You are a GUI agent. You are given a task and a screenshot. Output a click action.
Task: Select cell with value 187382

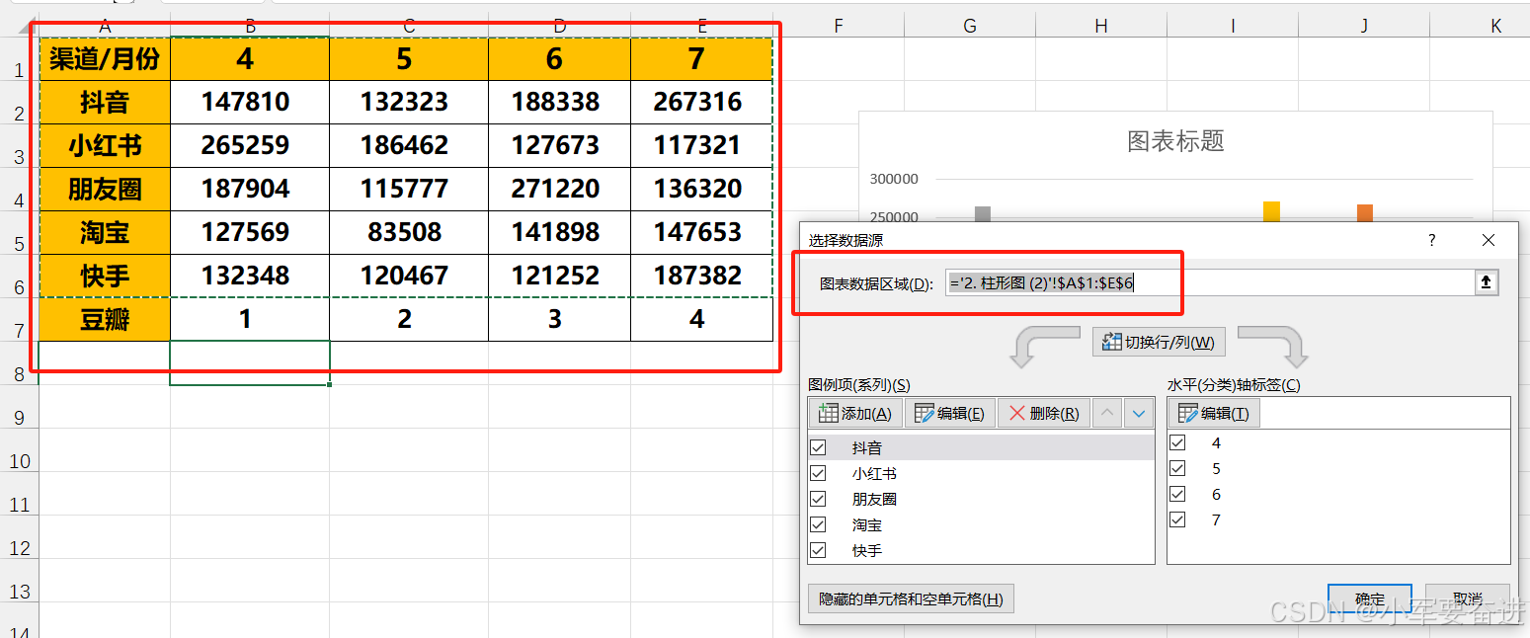tap(701, 277)
